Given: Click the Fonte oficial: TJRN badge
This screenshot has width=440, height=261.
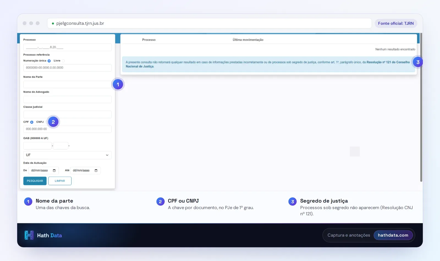Looking at the screenshot, I should coord(396,23).
